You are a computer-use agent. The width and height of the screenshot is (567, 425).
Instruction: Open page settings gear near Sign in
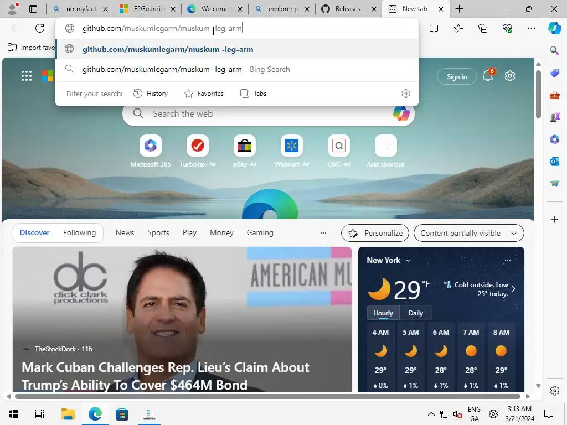tap(510, 76)
